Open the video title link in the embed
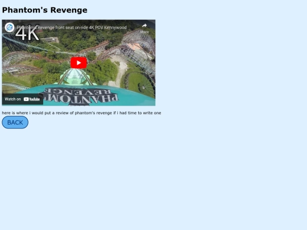Viewport: 307px width, 230px height. tap(72, 28)
